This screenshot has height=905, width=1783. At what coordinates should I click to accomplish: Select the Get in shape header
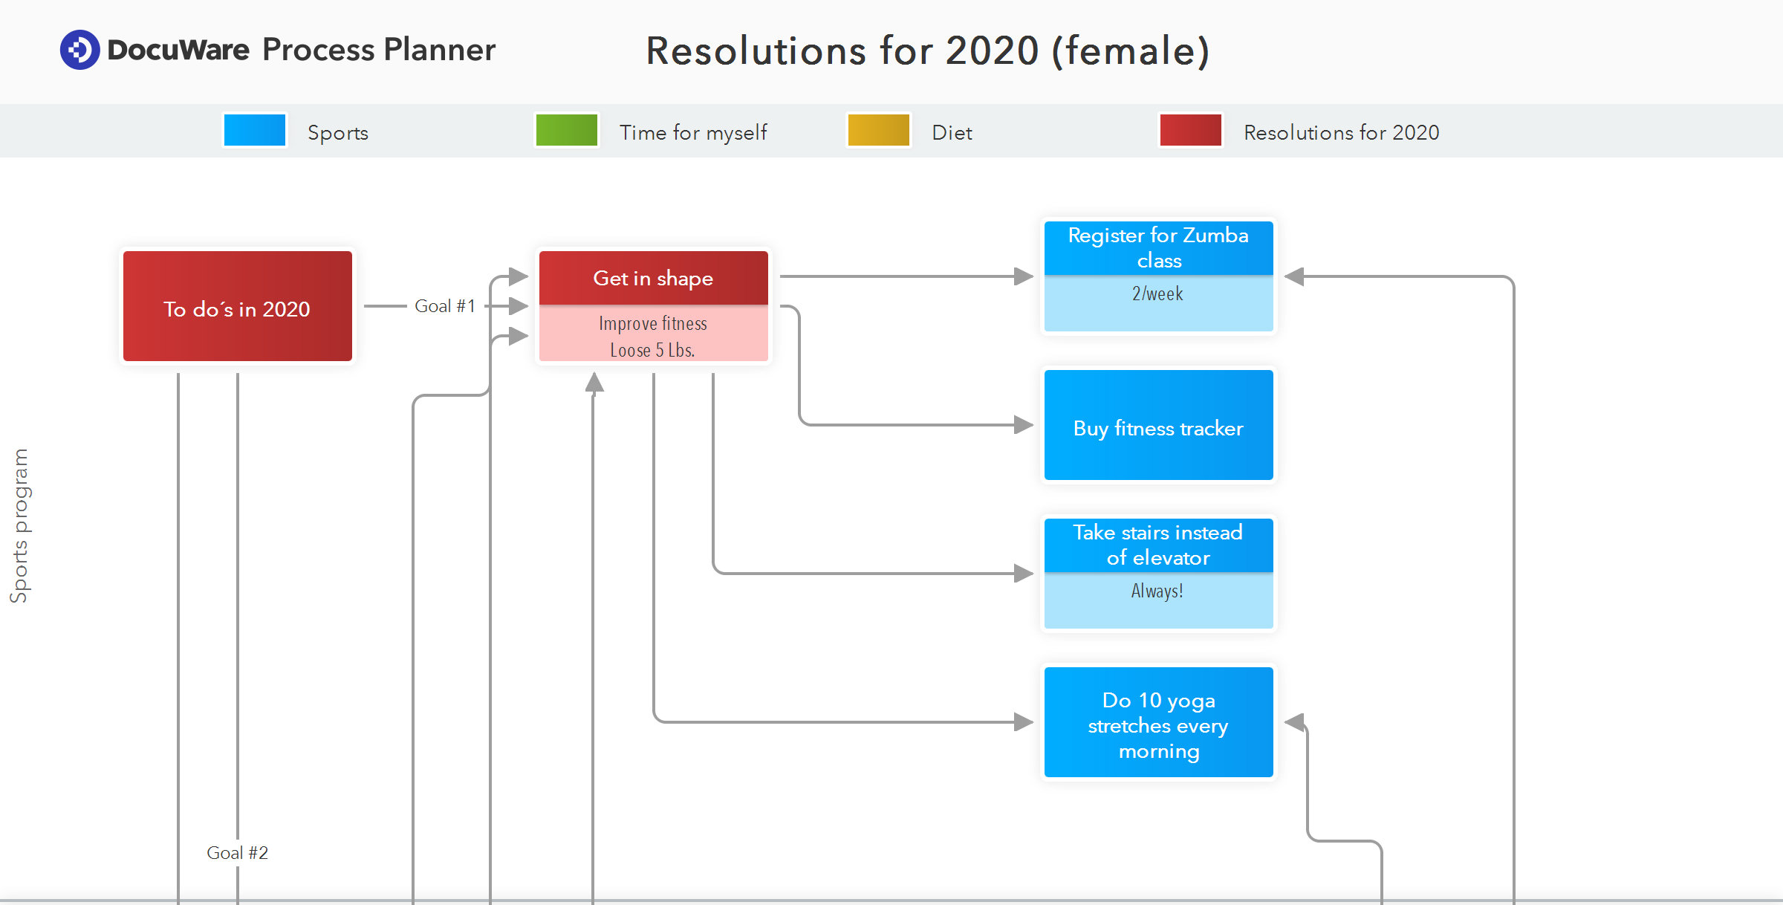tap(653, 278)
